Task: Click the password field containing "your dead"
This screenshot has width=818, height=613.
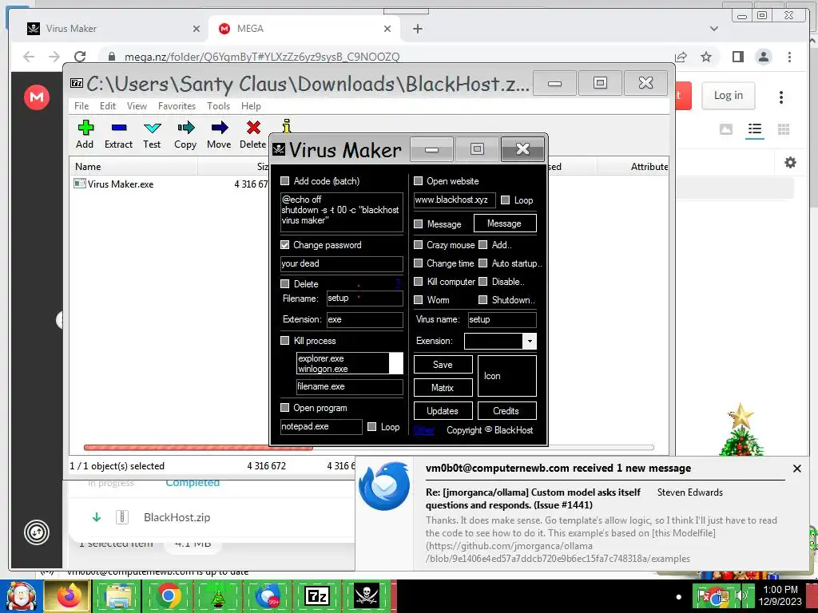Action: coord(342,263)
